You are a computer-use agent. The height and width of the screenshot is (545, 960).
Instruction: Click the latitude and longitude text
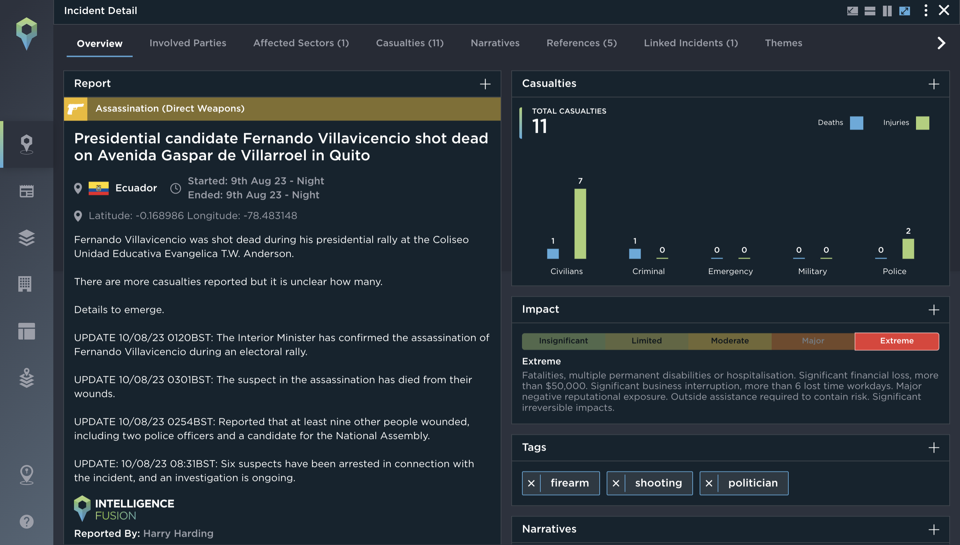[x=193, y=216]
